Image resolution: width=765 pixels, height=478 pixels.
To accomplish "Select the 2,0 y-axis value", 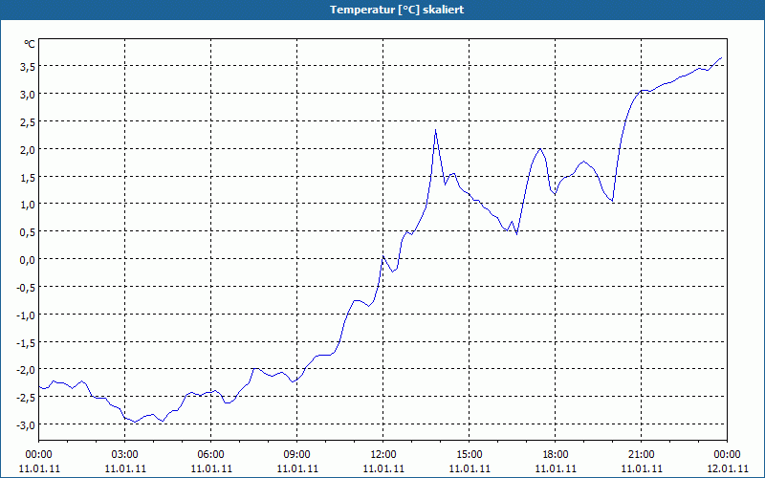I will (27, 149).
